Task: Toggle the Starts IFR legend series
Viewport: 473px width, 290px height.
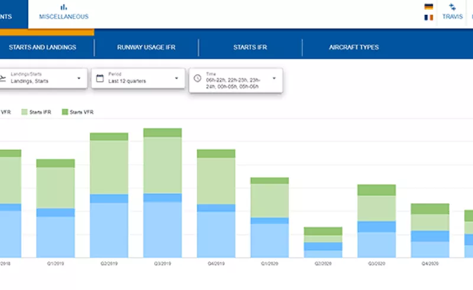Action: [36, 112]
